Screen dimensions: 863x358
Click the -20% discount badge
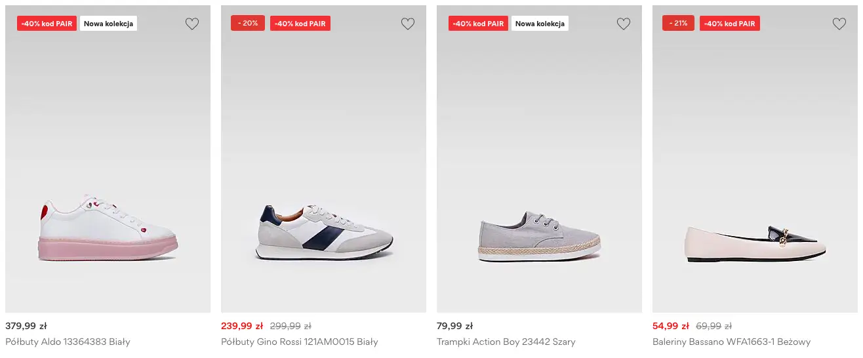click(x=248, y=23)
